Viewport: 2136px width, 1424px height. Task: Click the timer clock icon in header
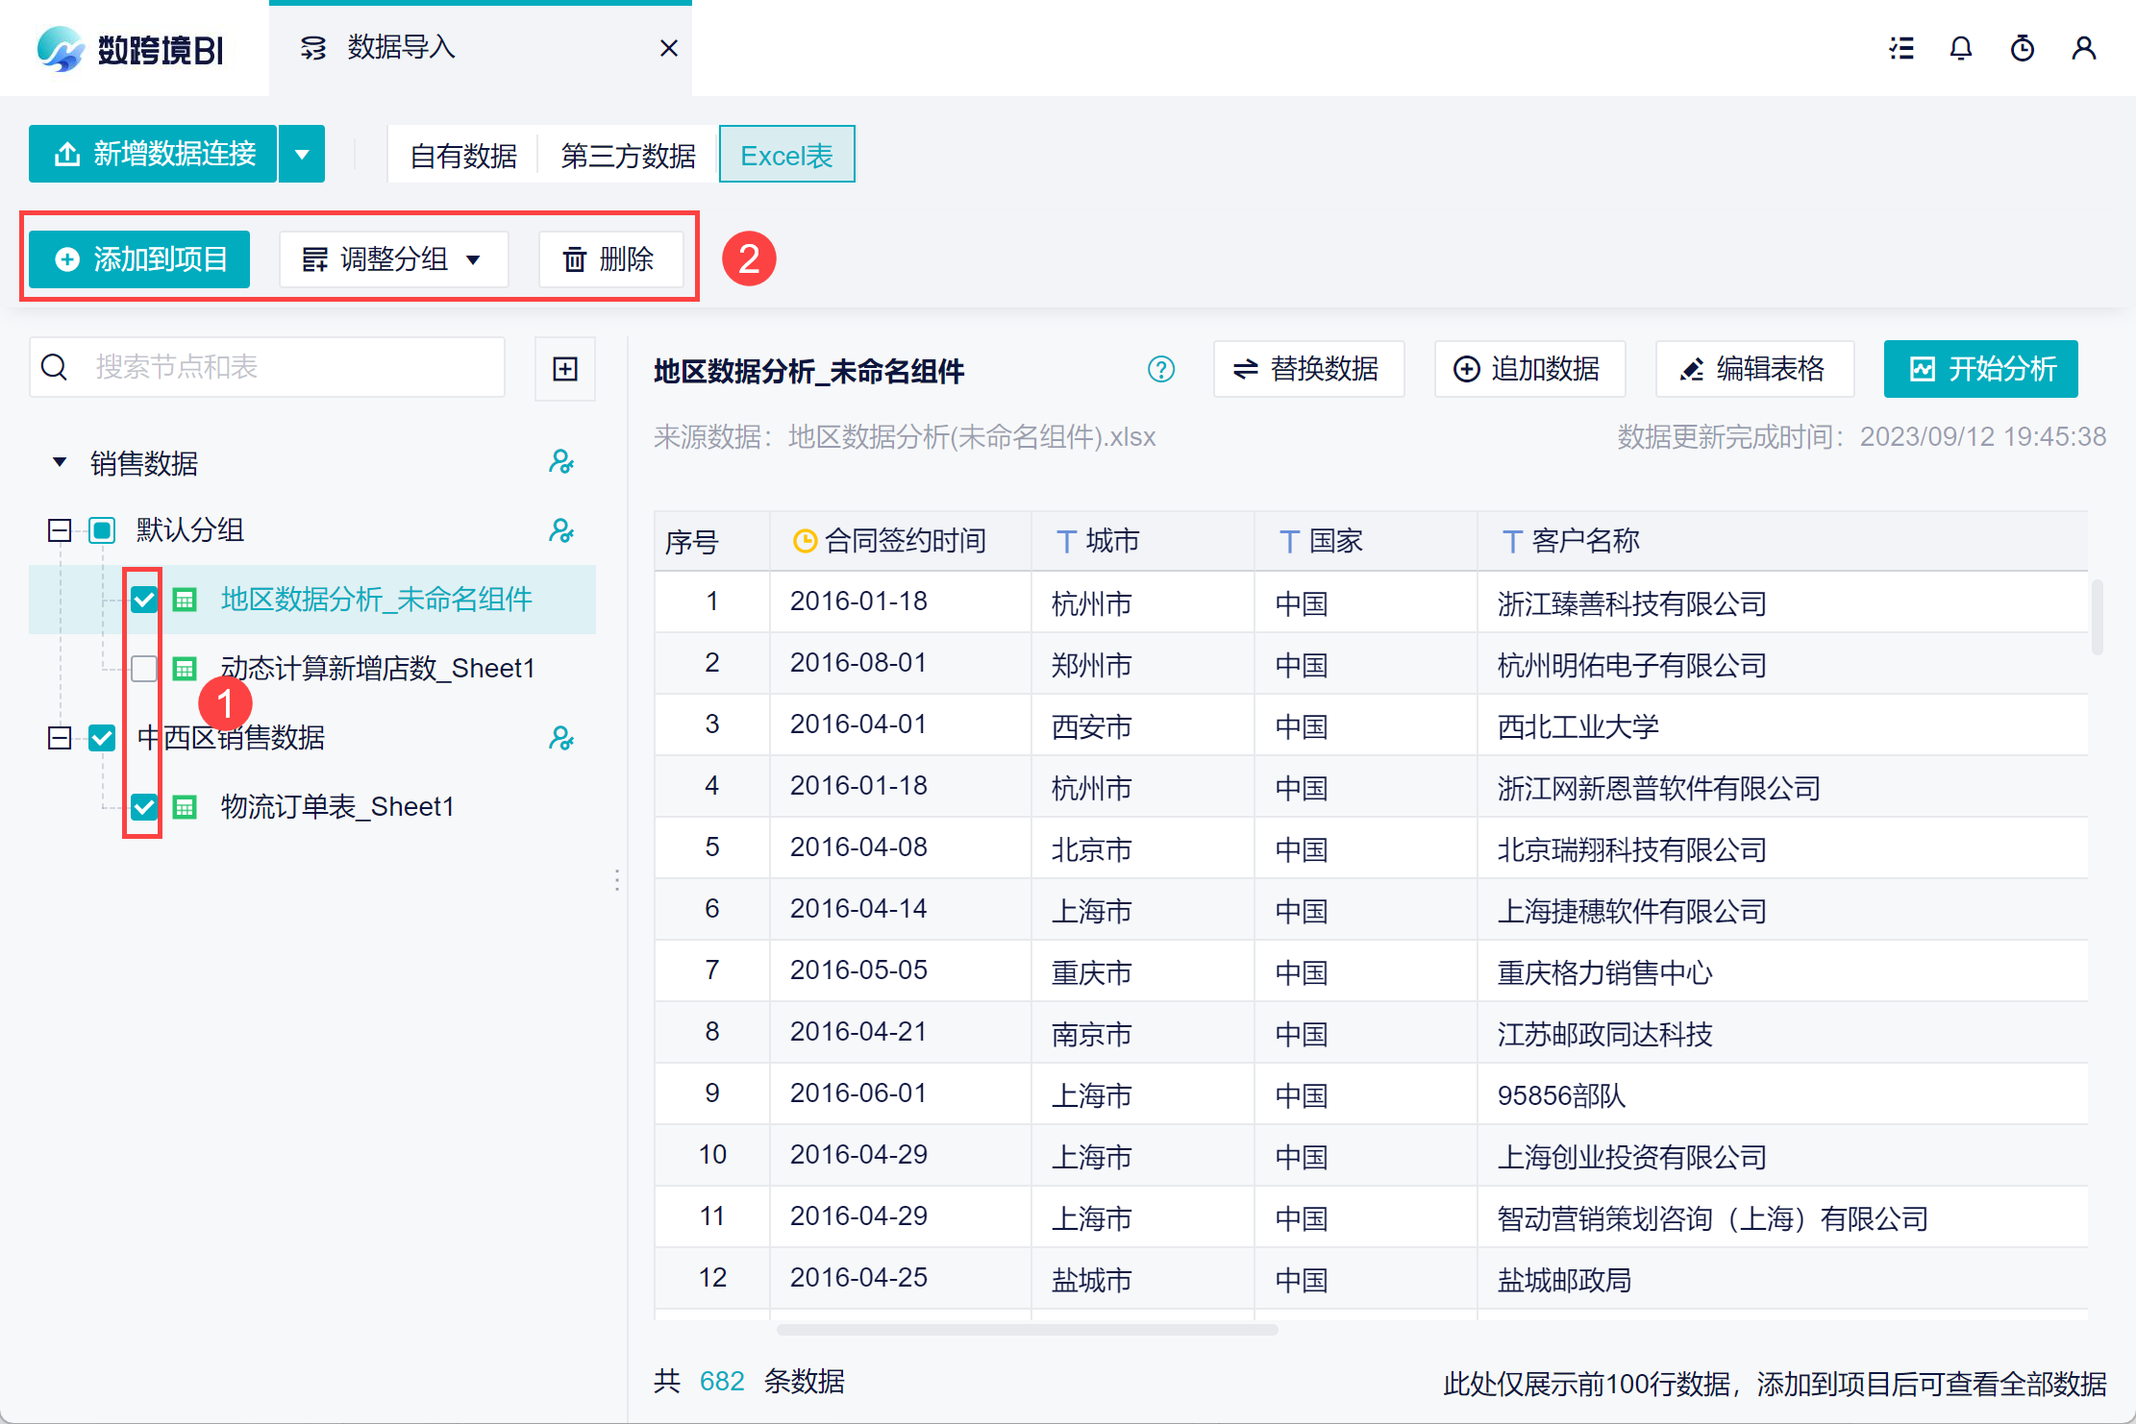[x=2023, y=48]
